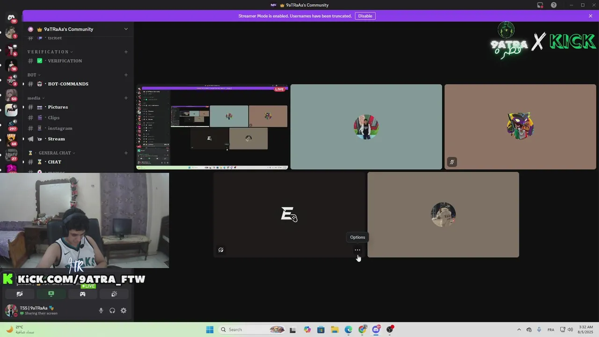Collapse the media category
Viewport: 599px width, 337px height.
pos(36,98)
